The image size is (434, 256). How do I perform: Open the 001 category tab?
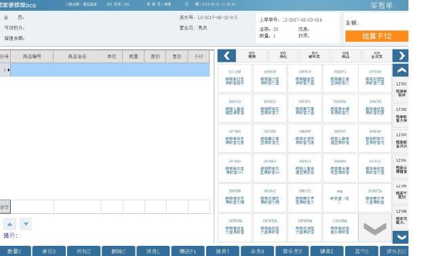tap(252, 56)
